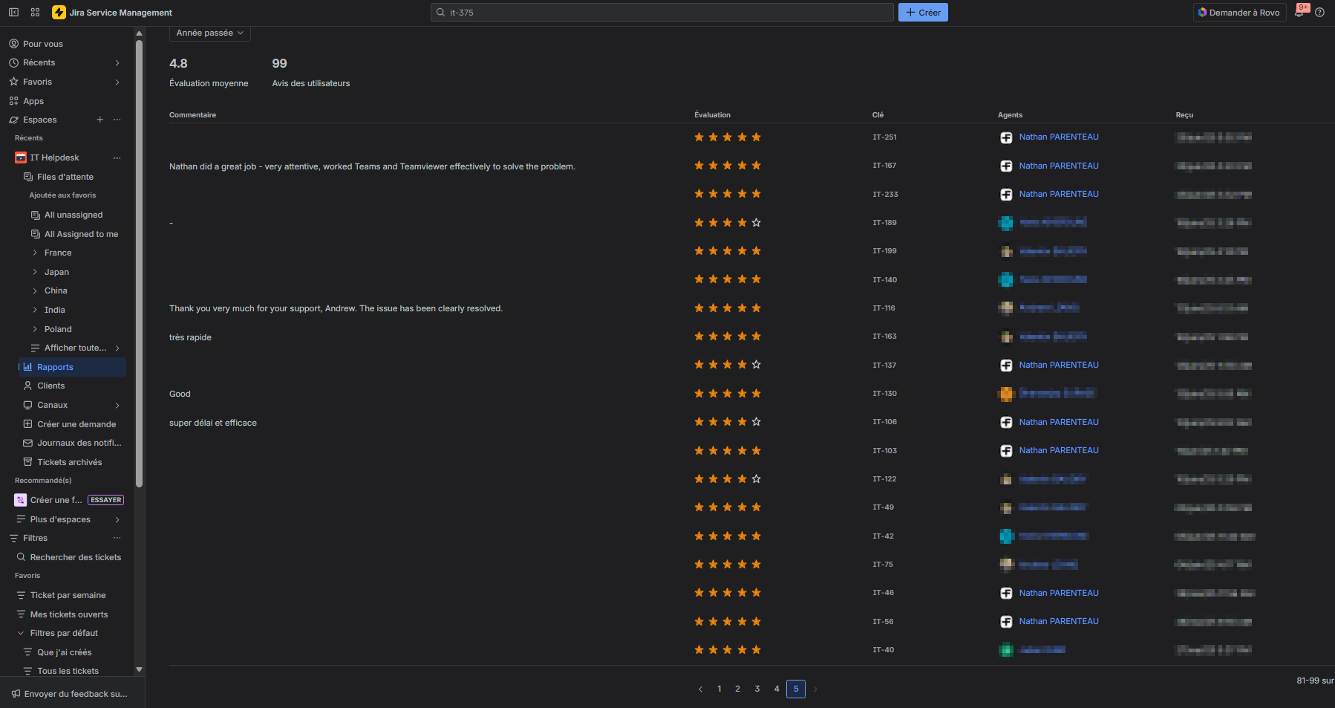Click the help question mark icon

tap(1319, 13)
